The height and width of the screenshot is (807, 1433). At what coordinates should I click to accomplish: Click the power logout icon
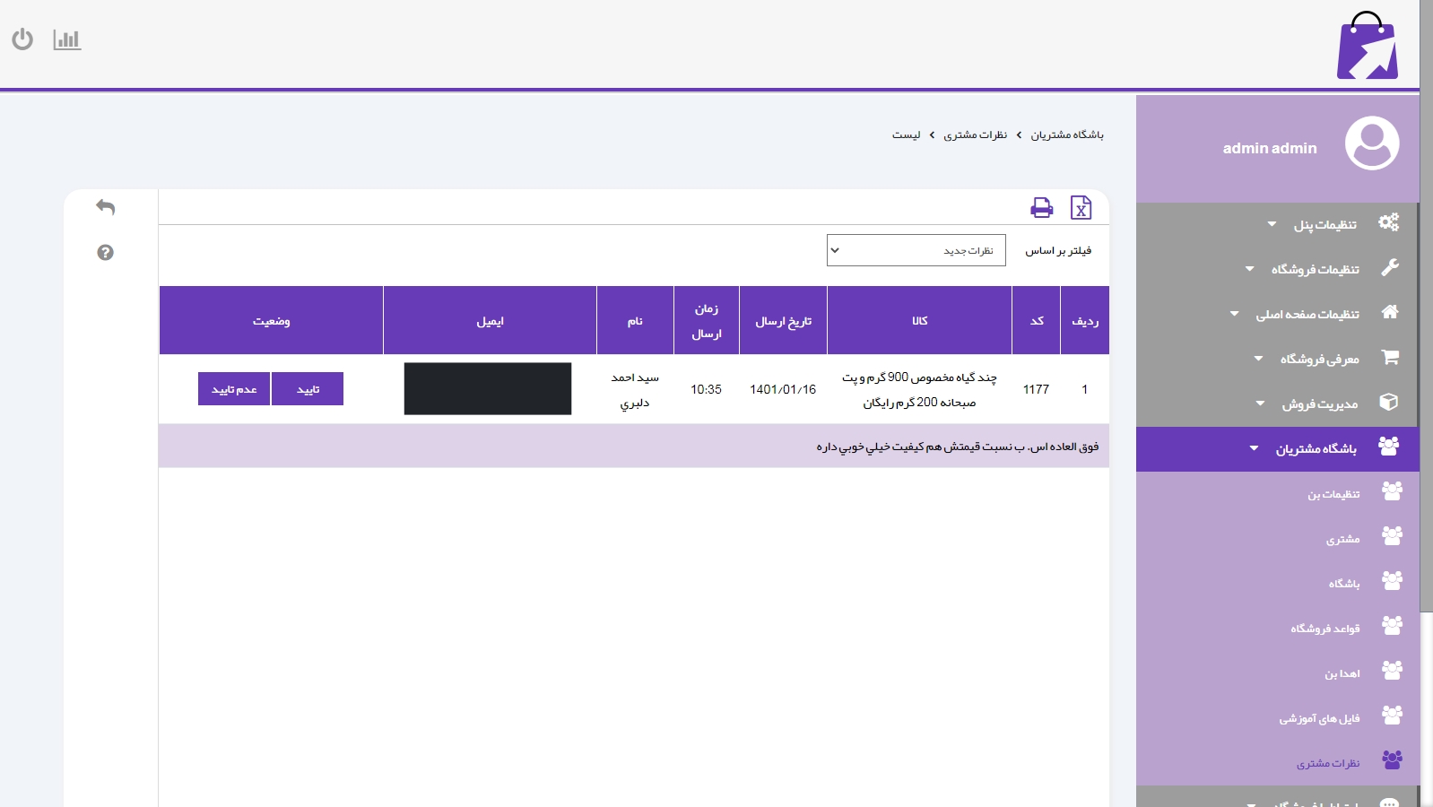click(22, 39)
